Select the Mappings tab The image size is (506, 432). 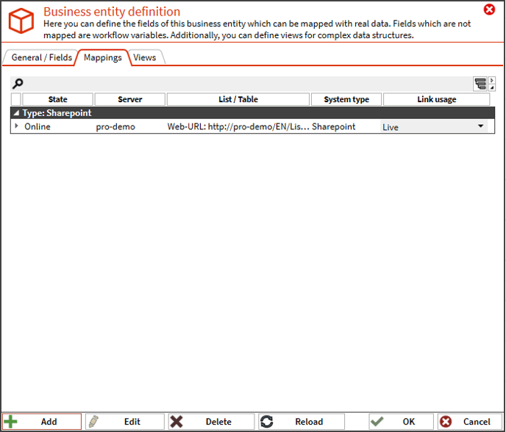[102, 58]
